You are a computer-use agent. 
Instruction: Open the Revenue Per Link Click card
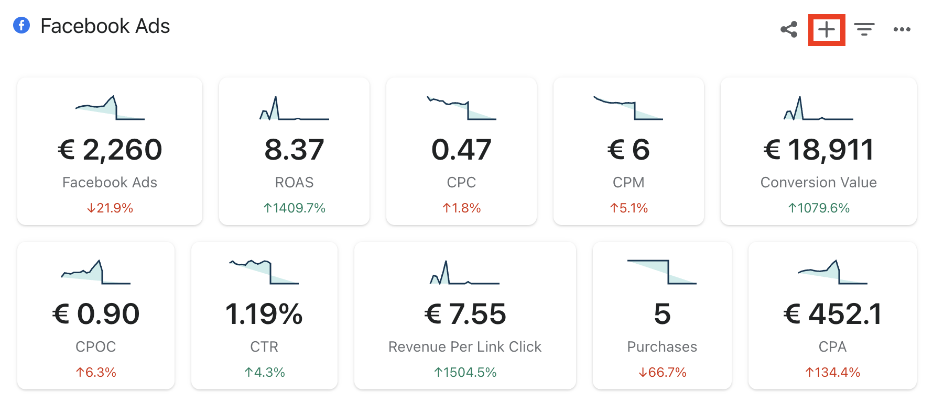pos(465,316)
